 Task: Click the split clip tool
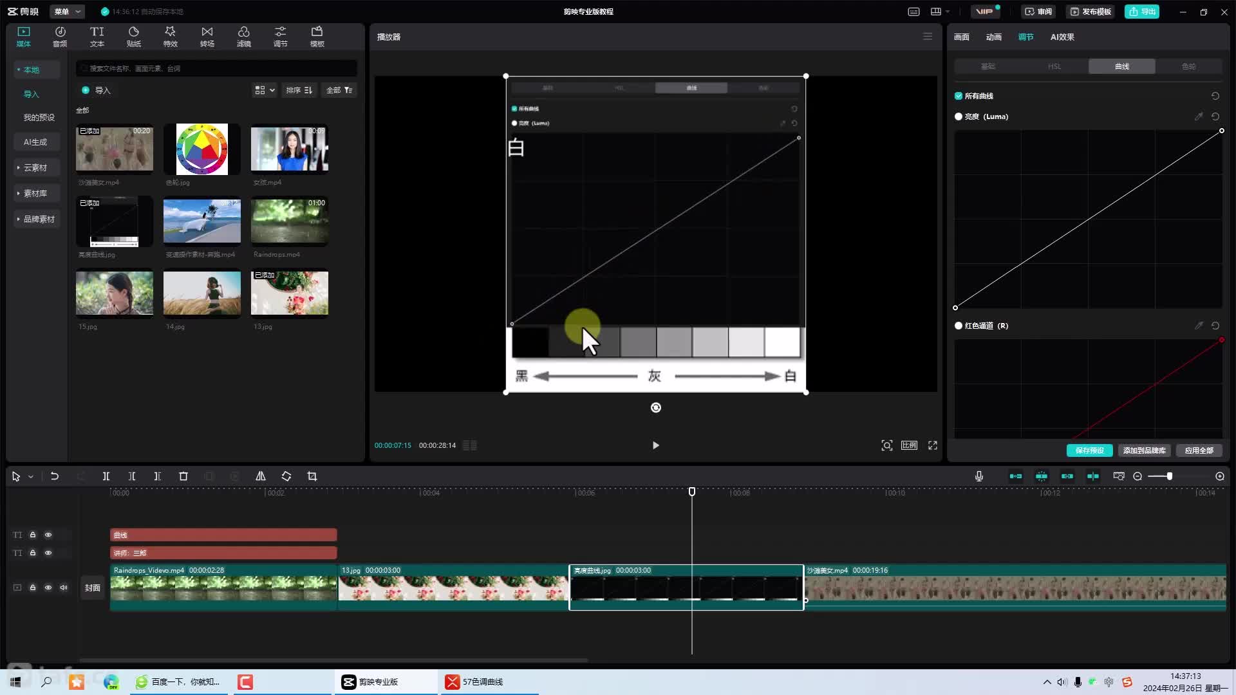(x=106, y=476)
